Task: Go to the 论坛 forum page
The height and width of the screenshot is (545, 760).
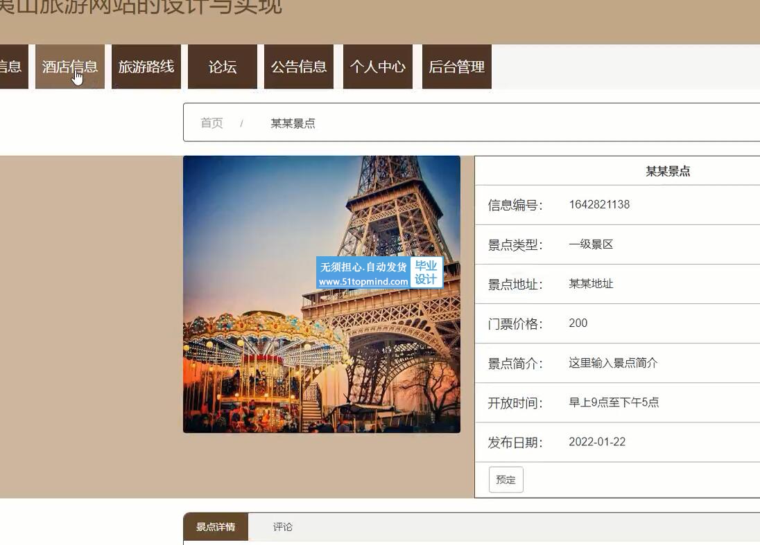Action: tap(223, 66)
